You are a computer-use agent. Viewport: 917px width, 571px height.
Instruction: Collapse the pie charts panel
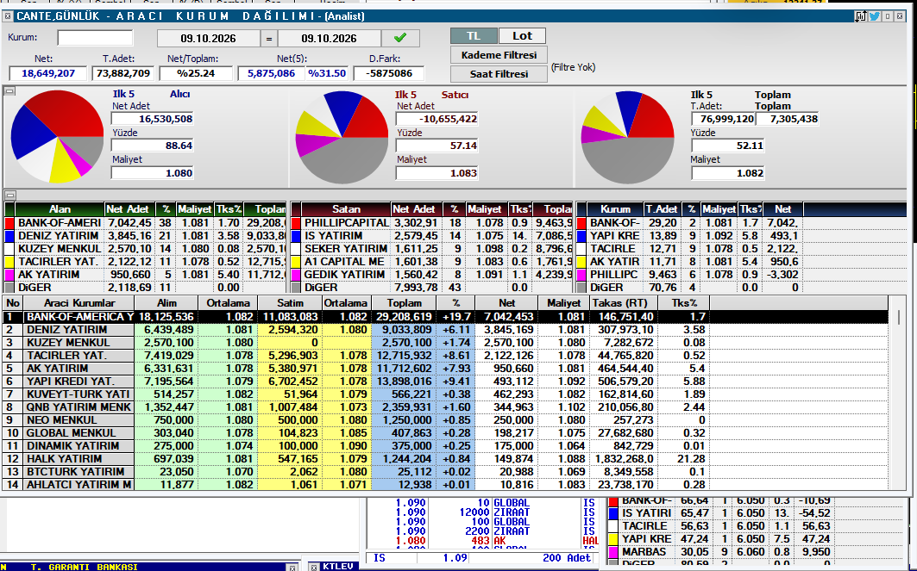(9, 91)
